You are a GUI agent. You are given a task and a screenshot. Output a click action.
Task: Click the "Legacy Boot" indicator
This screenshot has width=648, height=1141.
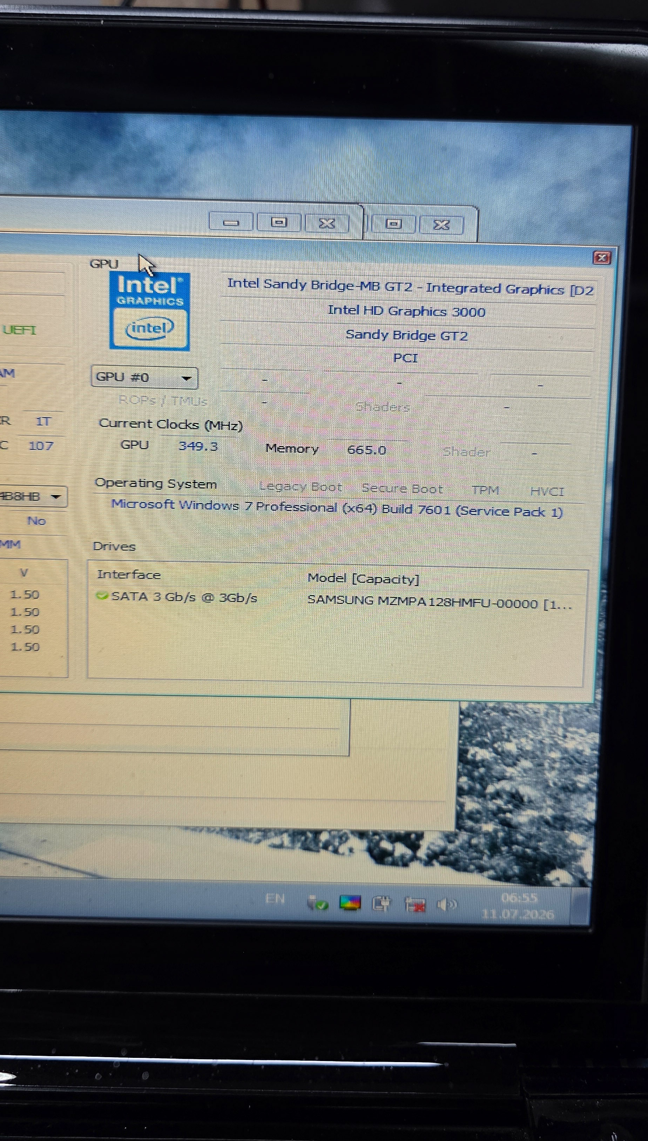click(x=301, y=486)
